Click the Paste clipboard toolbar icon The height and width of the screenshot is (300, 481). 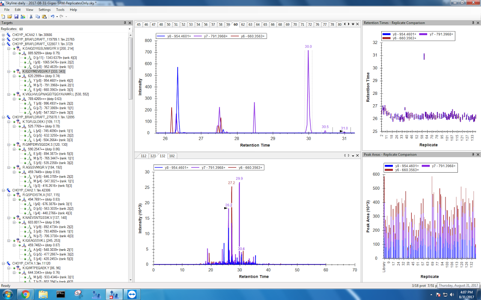tap(44, 17)
